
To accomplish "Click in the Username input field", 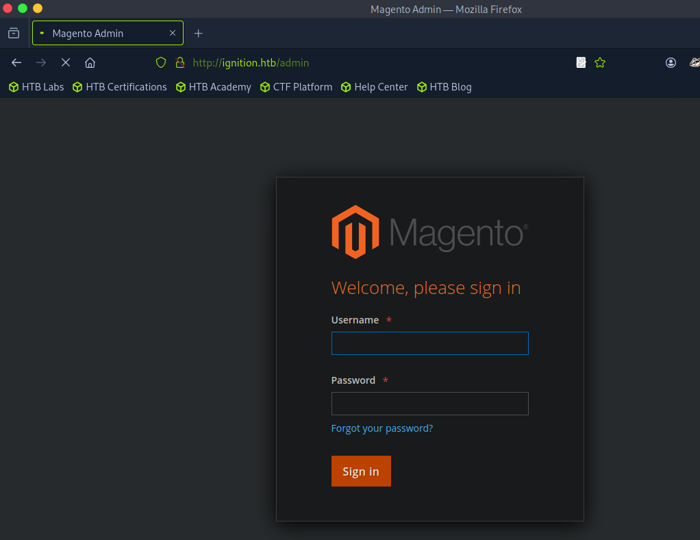I will pos(429,343).
